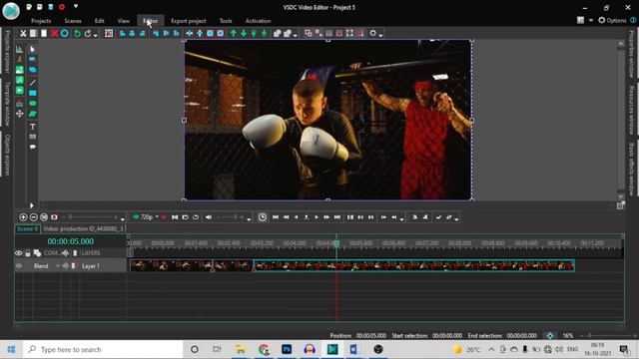Viewport: 639px width, 359px height.
Task: Click the grid snap icon in toolbar
Action: coord(109,33)
